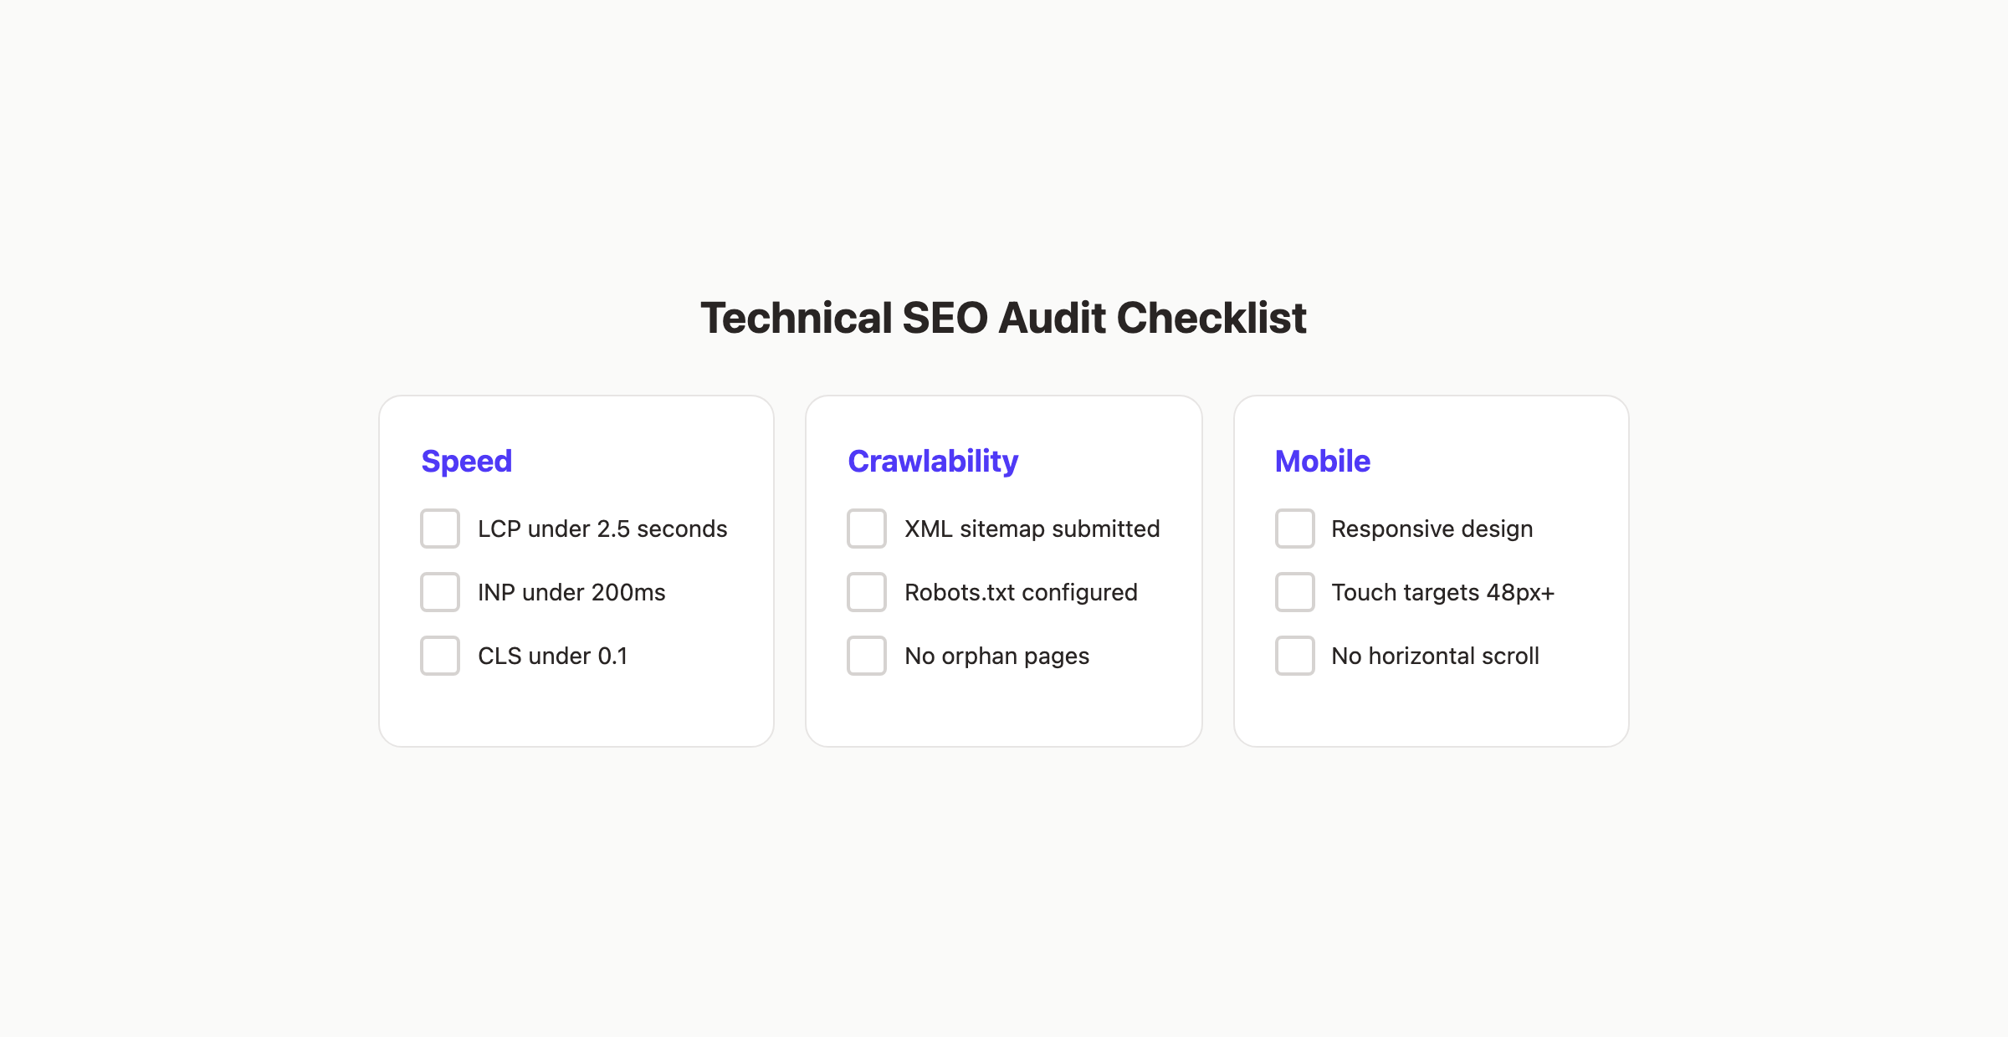Check the Responsive design box
Screen dimensions: 2008x1037
point(1294,529)
